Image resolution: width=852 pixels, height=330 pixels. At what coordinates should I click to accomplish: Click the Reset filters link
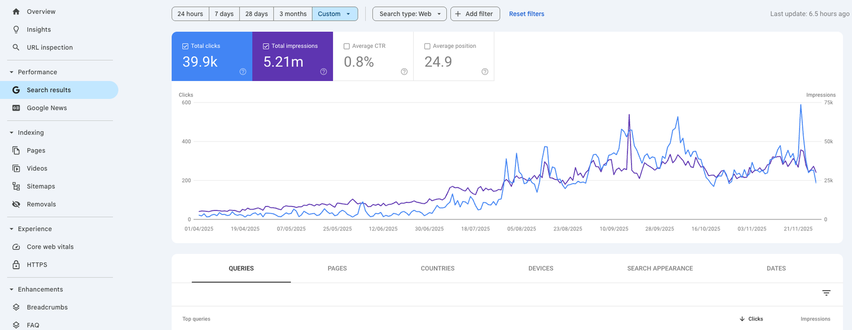(x=526, y=14)
